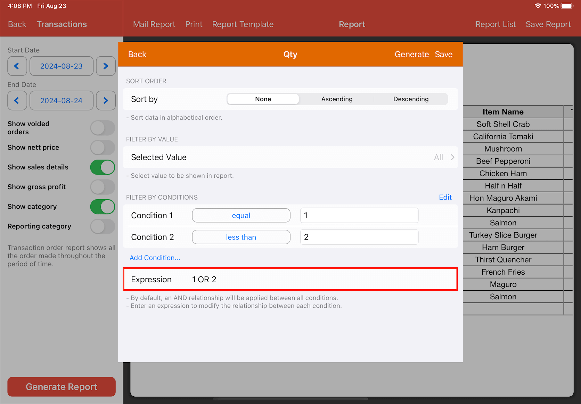Enable Show gross profit switch

[x=103, y=187]
